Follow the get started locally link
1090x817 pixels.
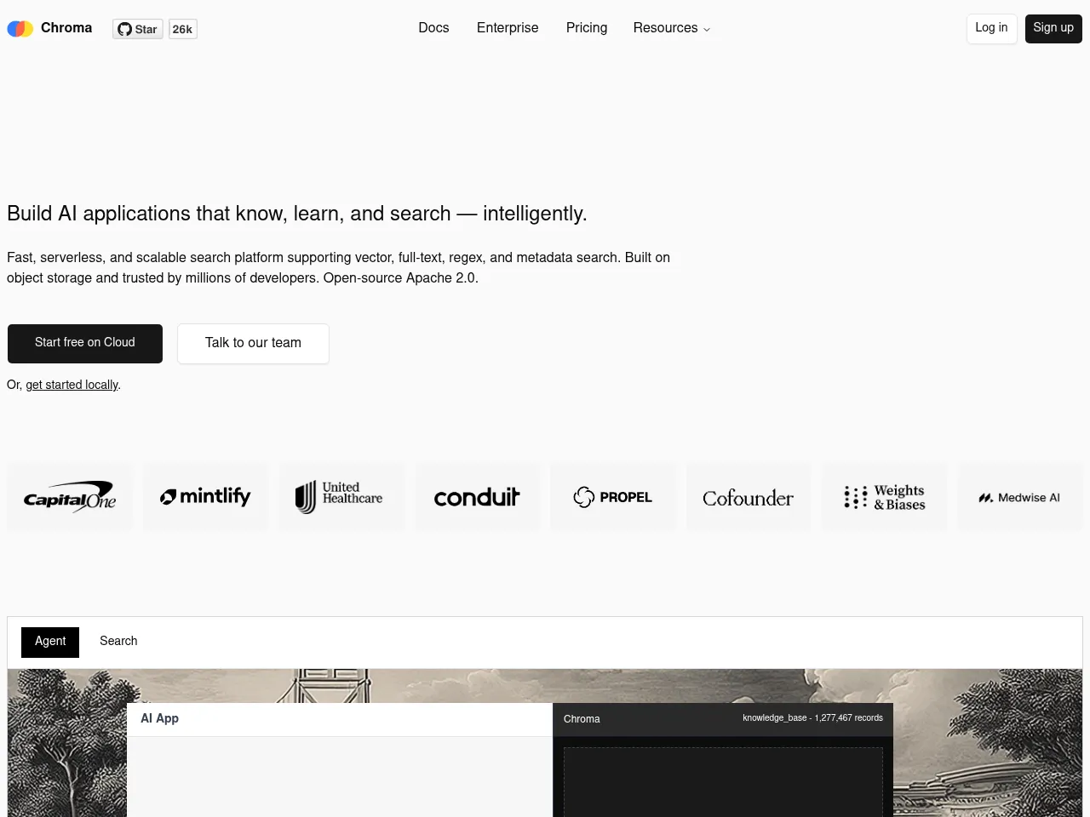pyautogui.click(x=72, y=385)
